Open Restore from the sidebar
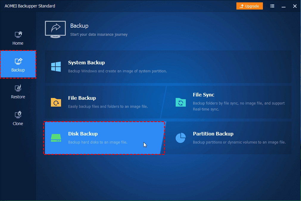This screenshot has height=201, width=301. (x=18, y=88)
